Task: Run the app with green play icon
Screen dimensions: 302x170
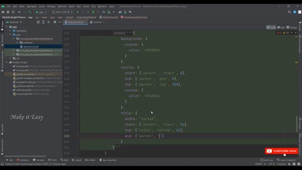Action: tap(78, 12)
